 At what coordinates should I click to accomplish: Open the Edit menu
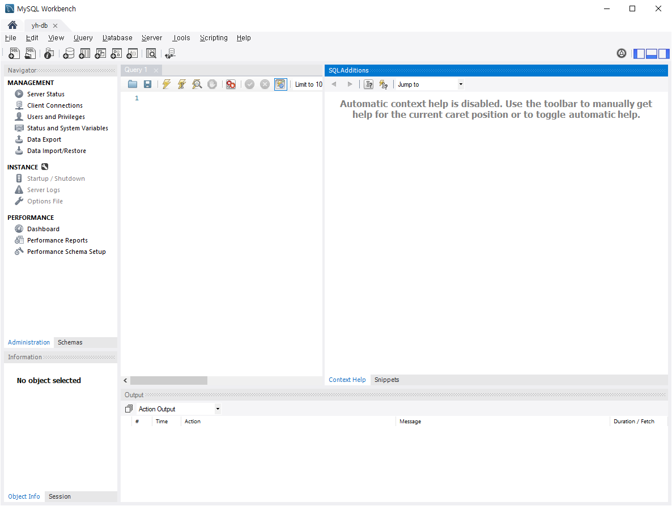tap(32, 38)
